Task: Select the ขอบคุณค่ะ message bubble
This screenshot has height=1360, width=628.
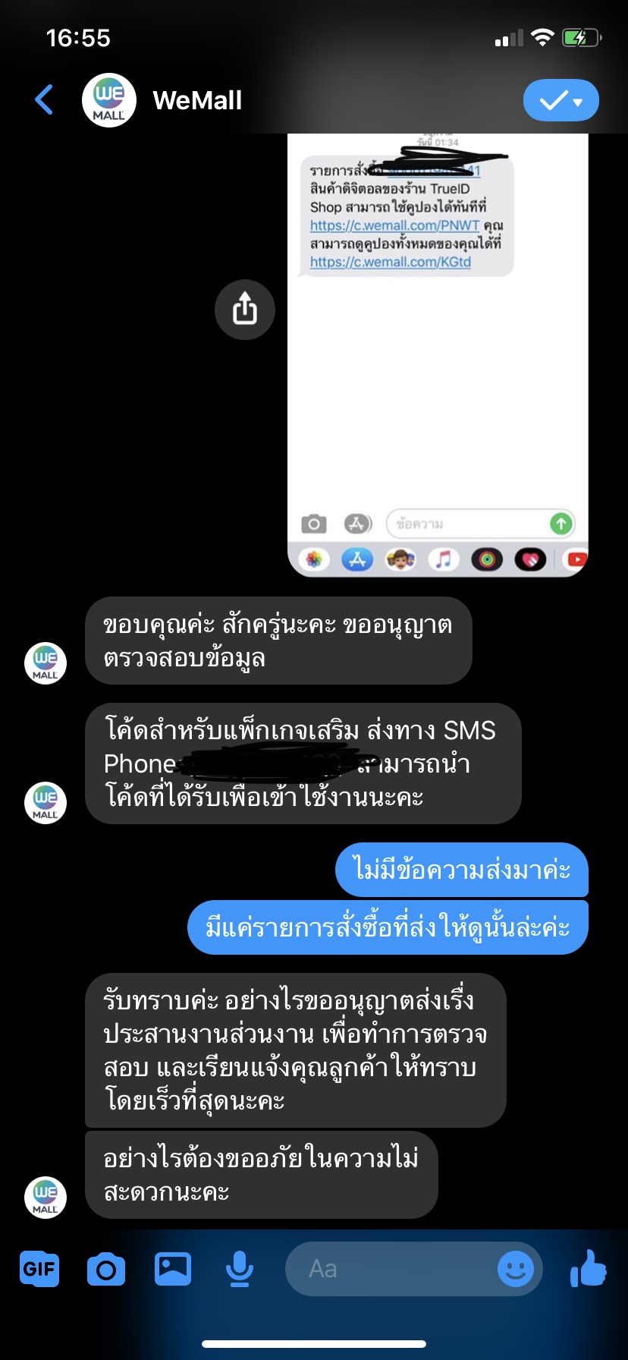Action: (278, 641)
